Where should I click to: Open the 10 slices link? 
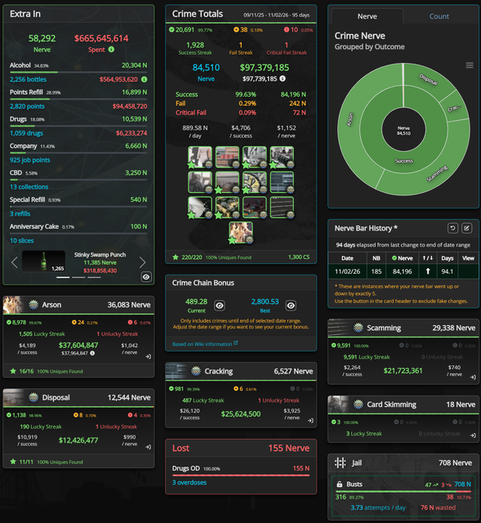pyautogui.click(x=22, y=240)
